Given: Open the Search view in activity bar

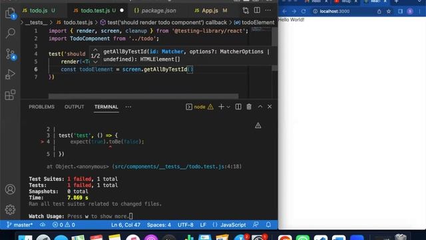Looking at the screenshot, I should pos(11,33).
